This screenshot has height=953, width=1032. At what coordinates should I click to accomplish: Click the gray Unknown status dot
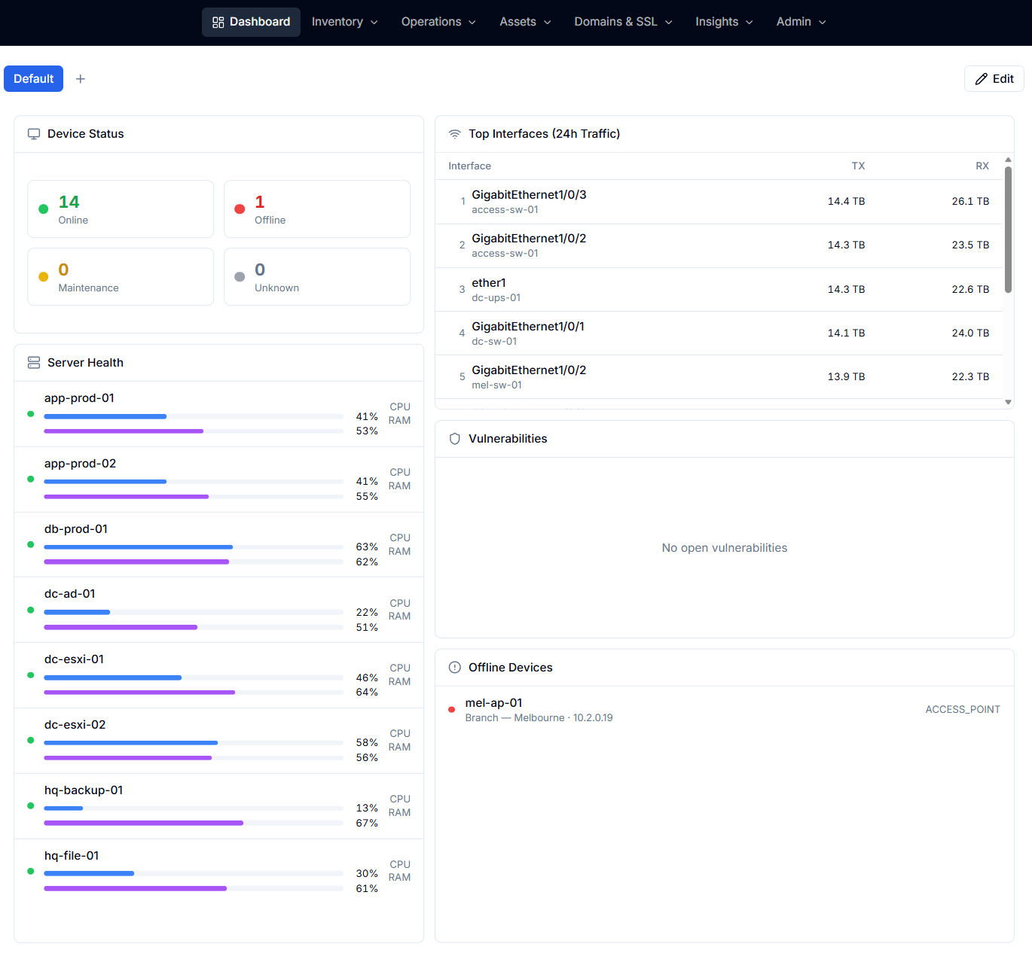click(x=240, y=277)
